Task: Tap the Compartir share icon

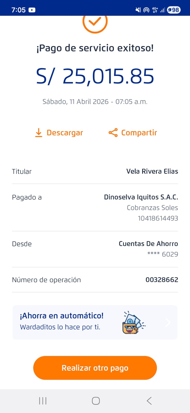Action: 113,133
